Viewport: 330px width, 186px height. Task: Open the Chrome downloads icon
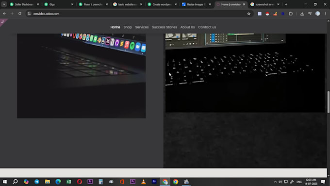[302, 14]
